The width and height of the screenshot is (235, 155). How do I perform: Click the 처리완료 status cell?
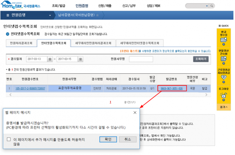pyautogui.click(x=111, y=88)
